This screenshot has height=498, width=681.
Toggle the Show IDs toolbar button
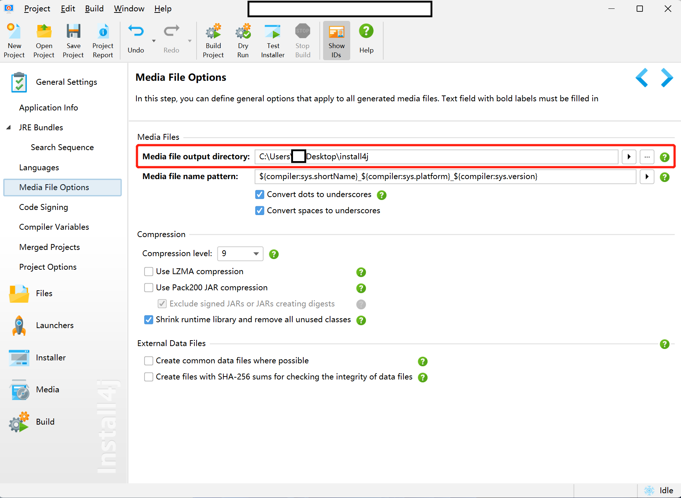coord(337,40)
